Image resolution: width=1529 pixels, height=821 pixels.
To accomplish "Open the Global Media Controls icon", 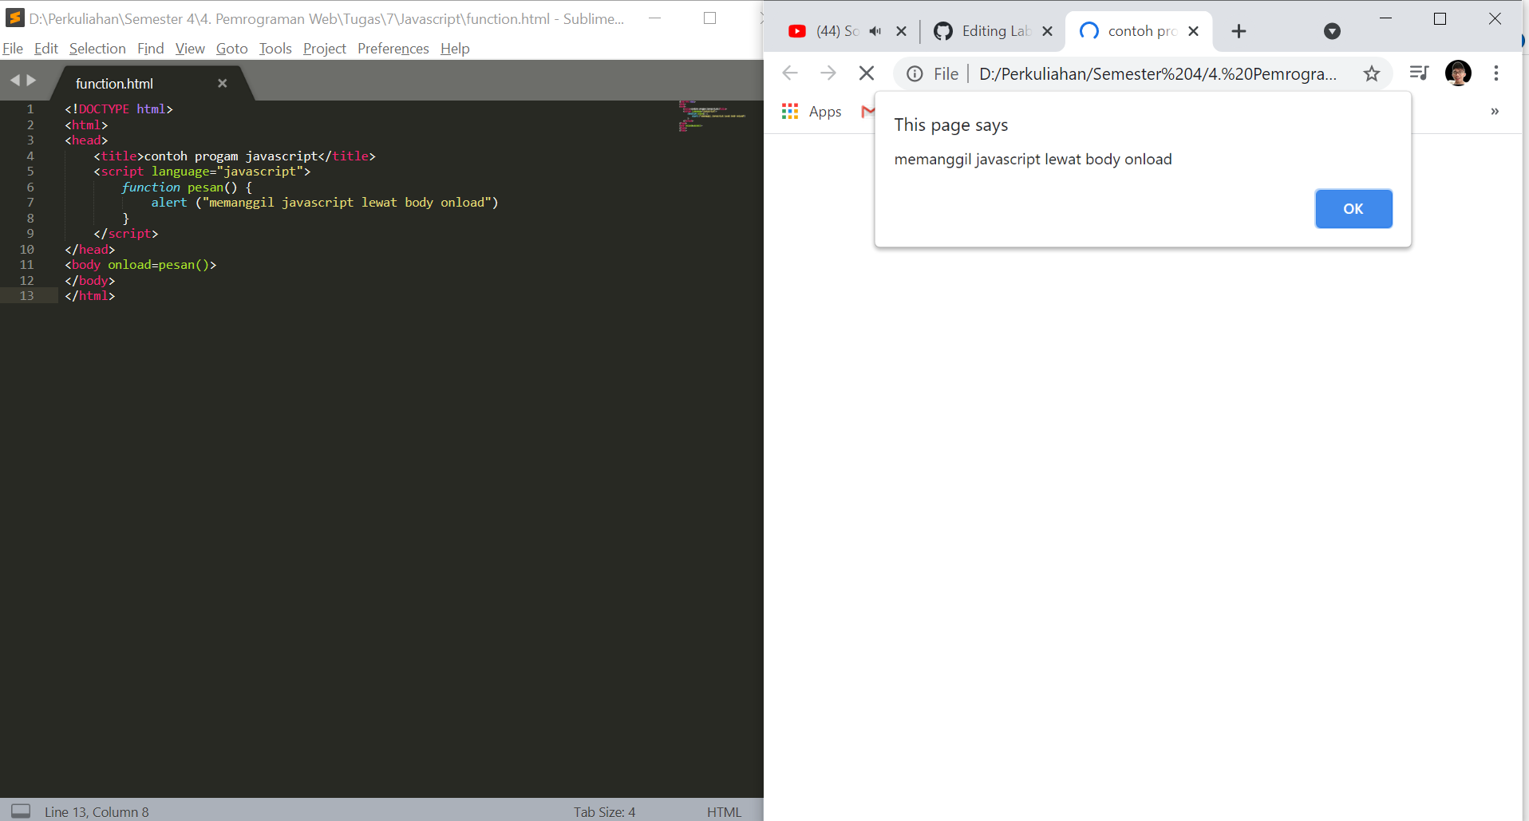I will click(x=1419, y=73).
